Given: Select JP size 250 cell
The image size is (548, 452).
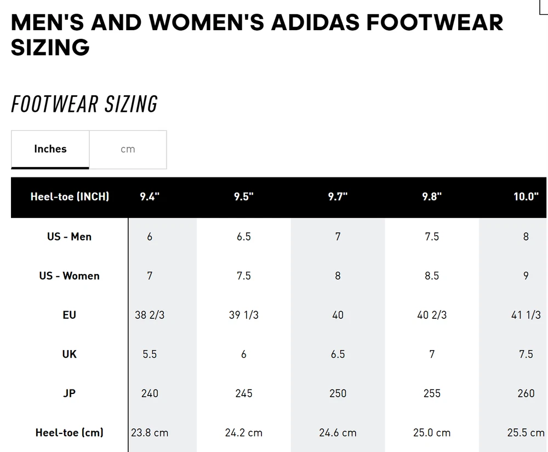Looking at the screenshot, I should point(338,393).
